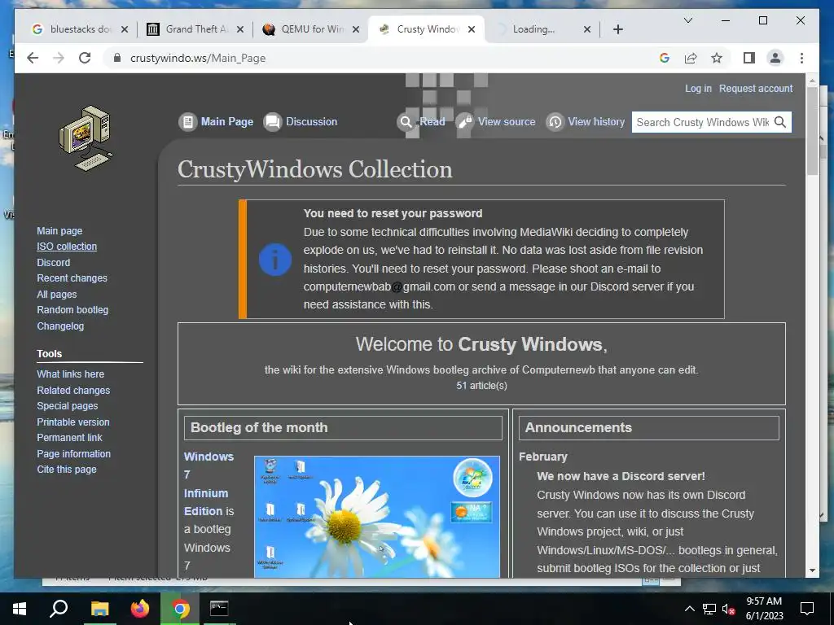
Task: Open Main page in sidebar
Action: pyautogui.click(x=59, y=230)
